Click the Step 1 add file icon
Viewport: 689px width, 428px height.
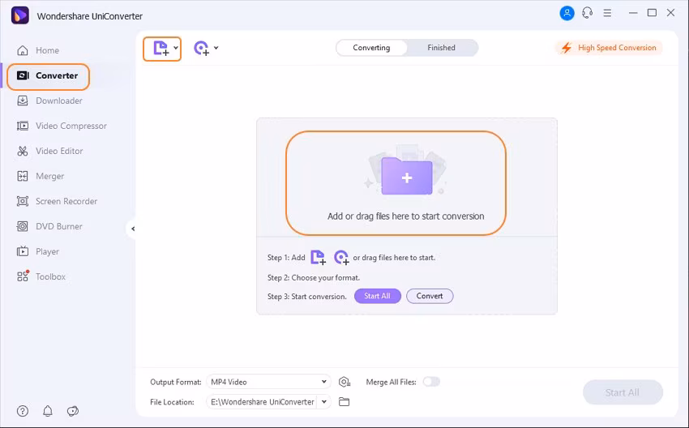(318, 257)
